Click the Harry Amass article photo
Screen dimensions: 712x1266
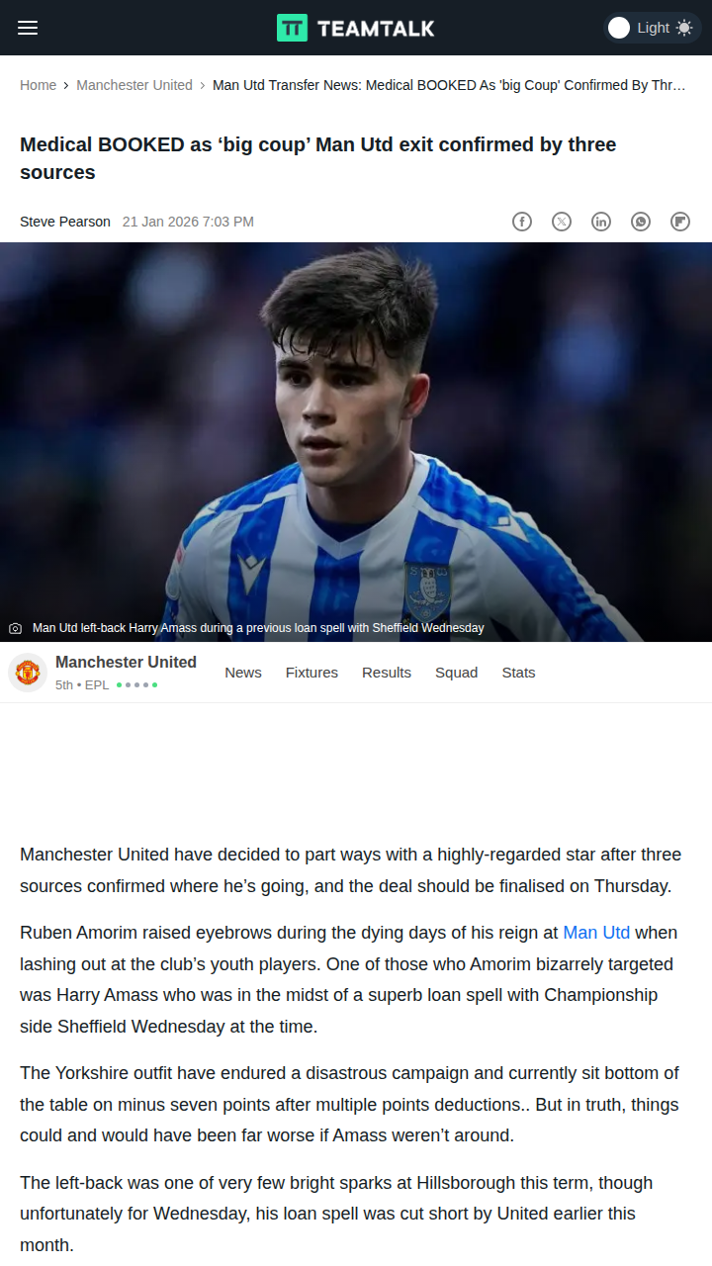(x=356, y=442)
